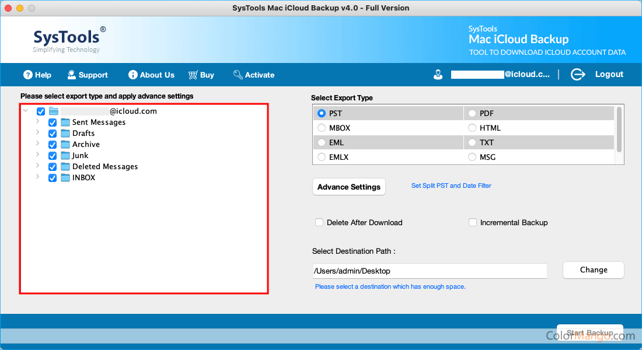Click the INBOX folder icon
Viewport: 642px width, 350px height.
tap(64, 177)
